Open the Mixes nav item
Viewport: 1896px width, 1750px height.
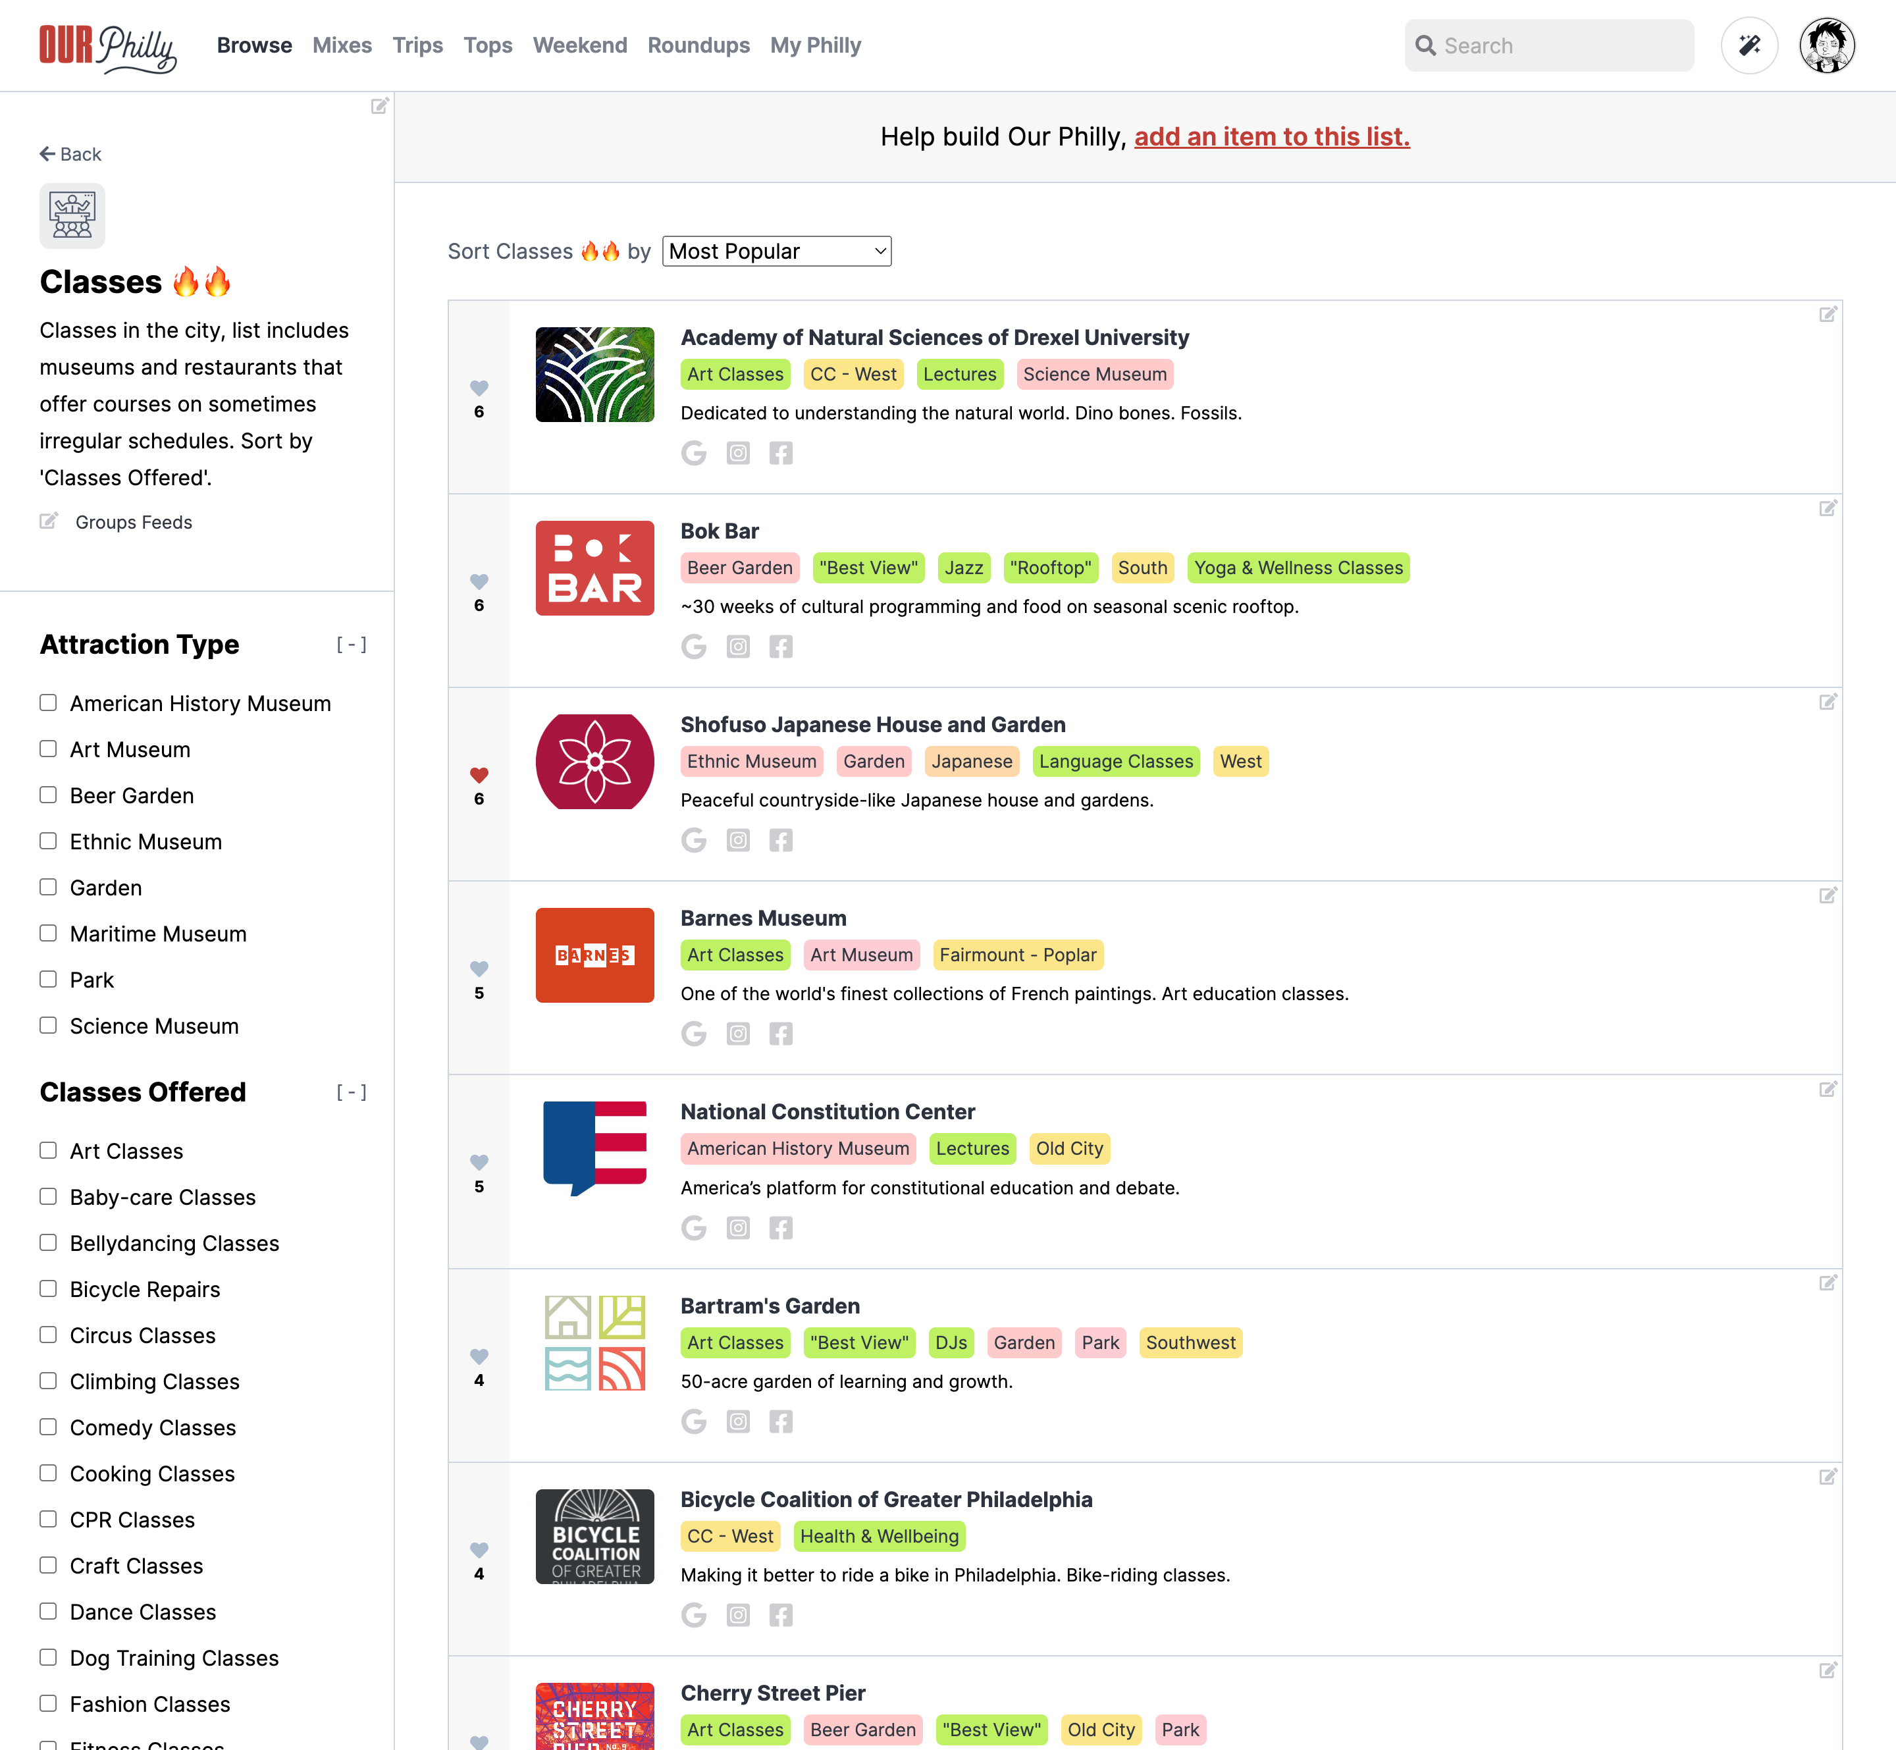click(x=342, y=45)
